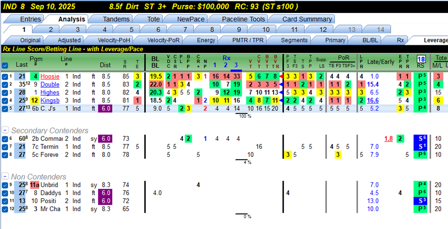The width and height of the screenshot is (448, 229).
Task: Click the Rx column 3 header
Action: [236, 65]
